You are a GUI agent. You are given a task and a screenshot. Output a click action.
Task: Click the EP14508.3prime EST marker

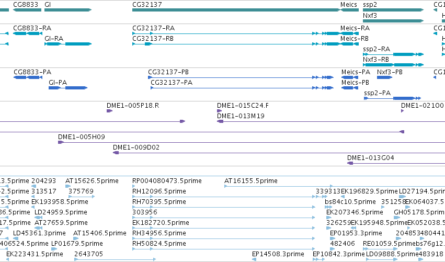254,259
